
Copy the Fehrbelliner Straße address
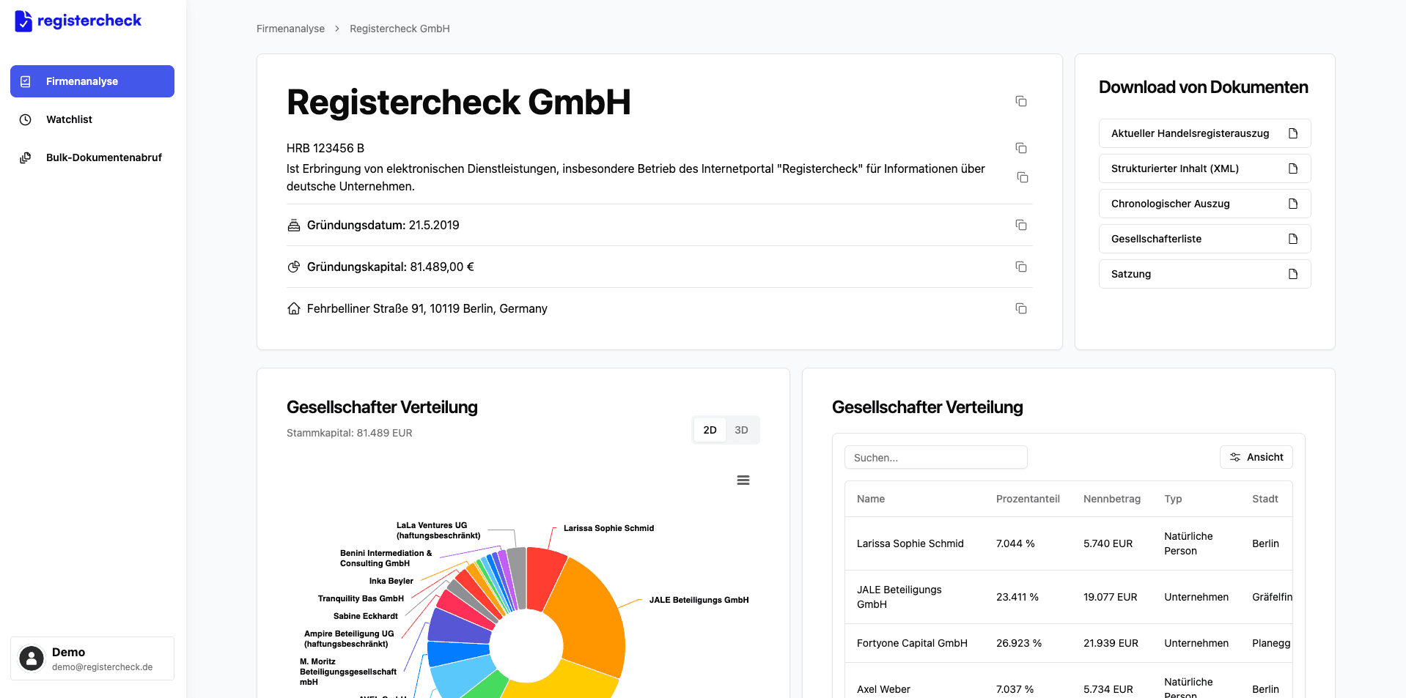click(x=1021, y=308)
